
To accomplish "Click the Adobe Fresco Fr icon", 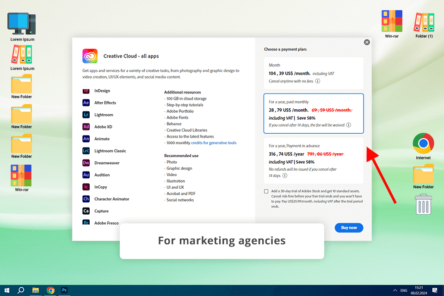I will coord(86,222).
